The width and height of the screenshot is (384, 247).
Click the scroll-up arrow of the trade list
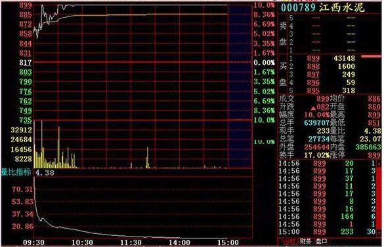(379, 163)
